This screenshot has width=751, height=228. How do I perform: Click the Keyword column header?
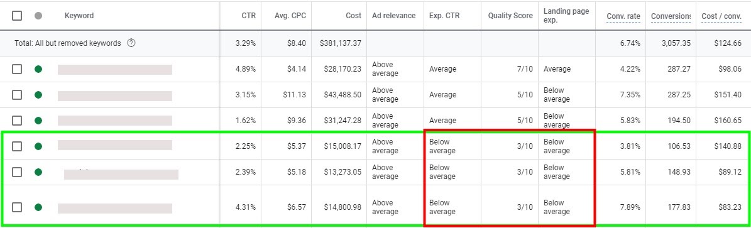pos(79,16)
